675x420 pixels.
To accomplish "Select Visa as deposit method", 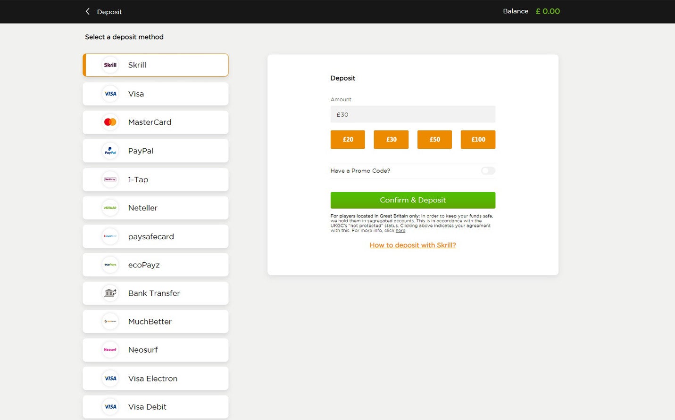I will tap(156, 94).
